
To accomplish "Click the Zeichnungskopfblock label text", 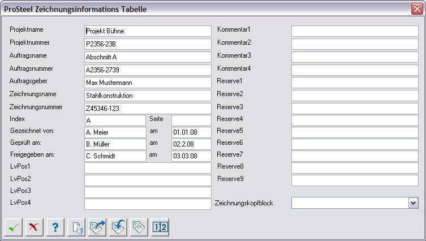I will pyautogui.click(x=244, y=203).
